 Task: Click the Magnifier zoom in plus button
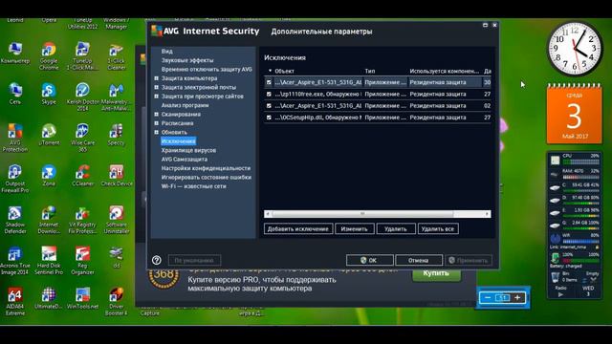pos(517,297)
